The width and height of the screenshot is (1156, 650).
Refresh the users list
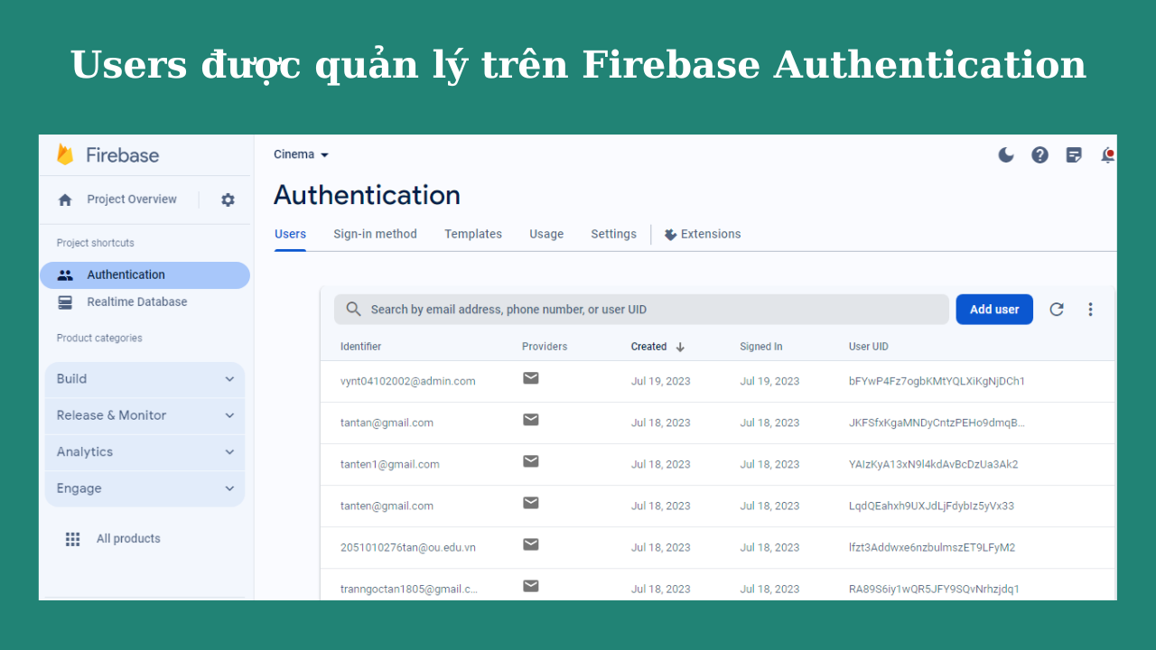pos(1057,310)
